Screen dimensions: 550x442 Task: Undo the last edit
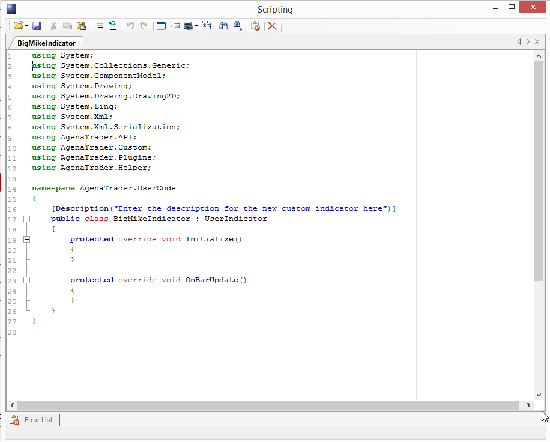[x=130, y=26]
